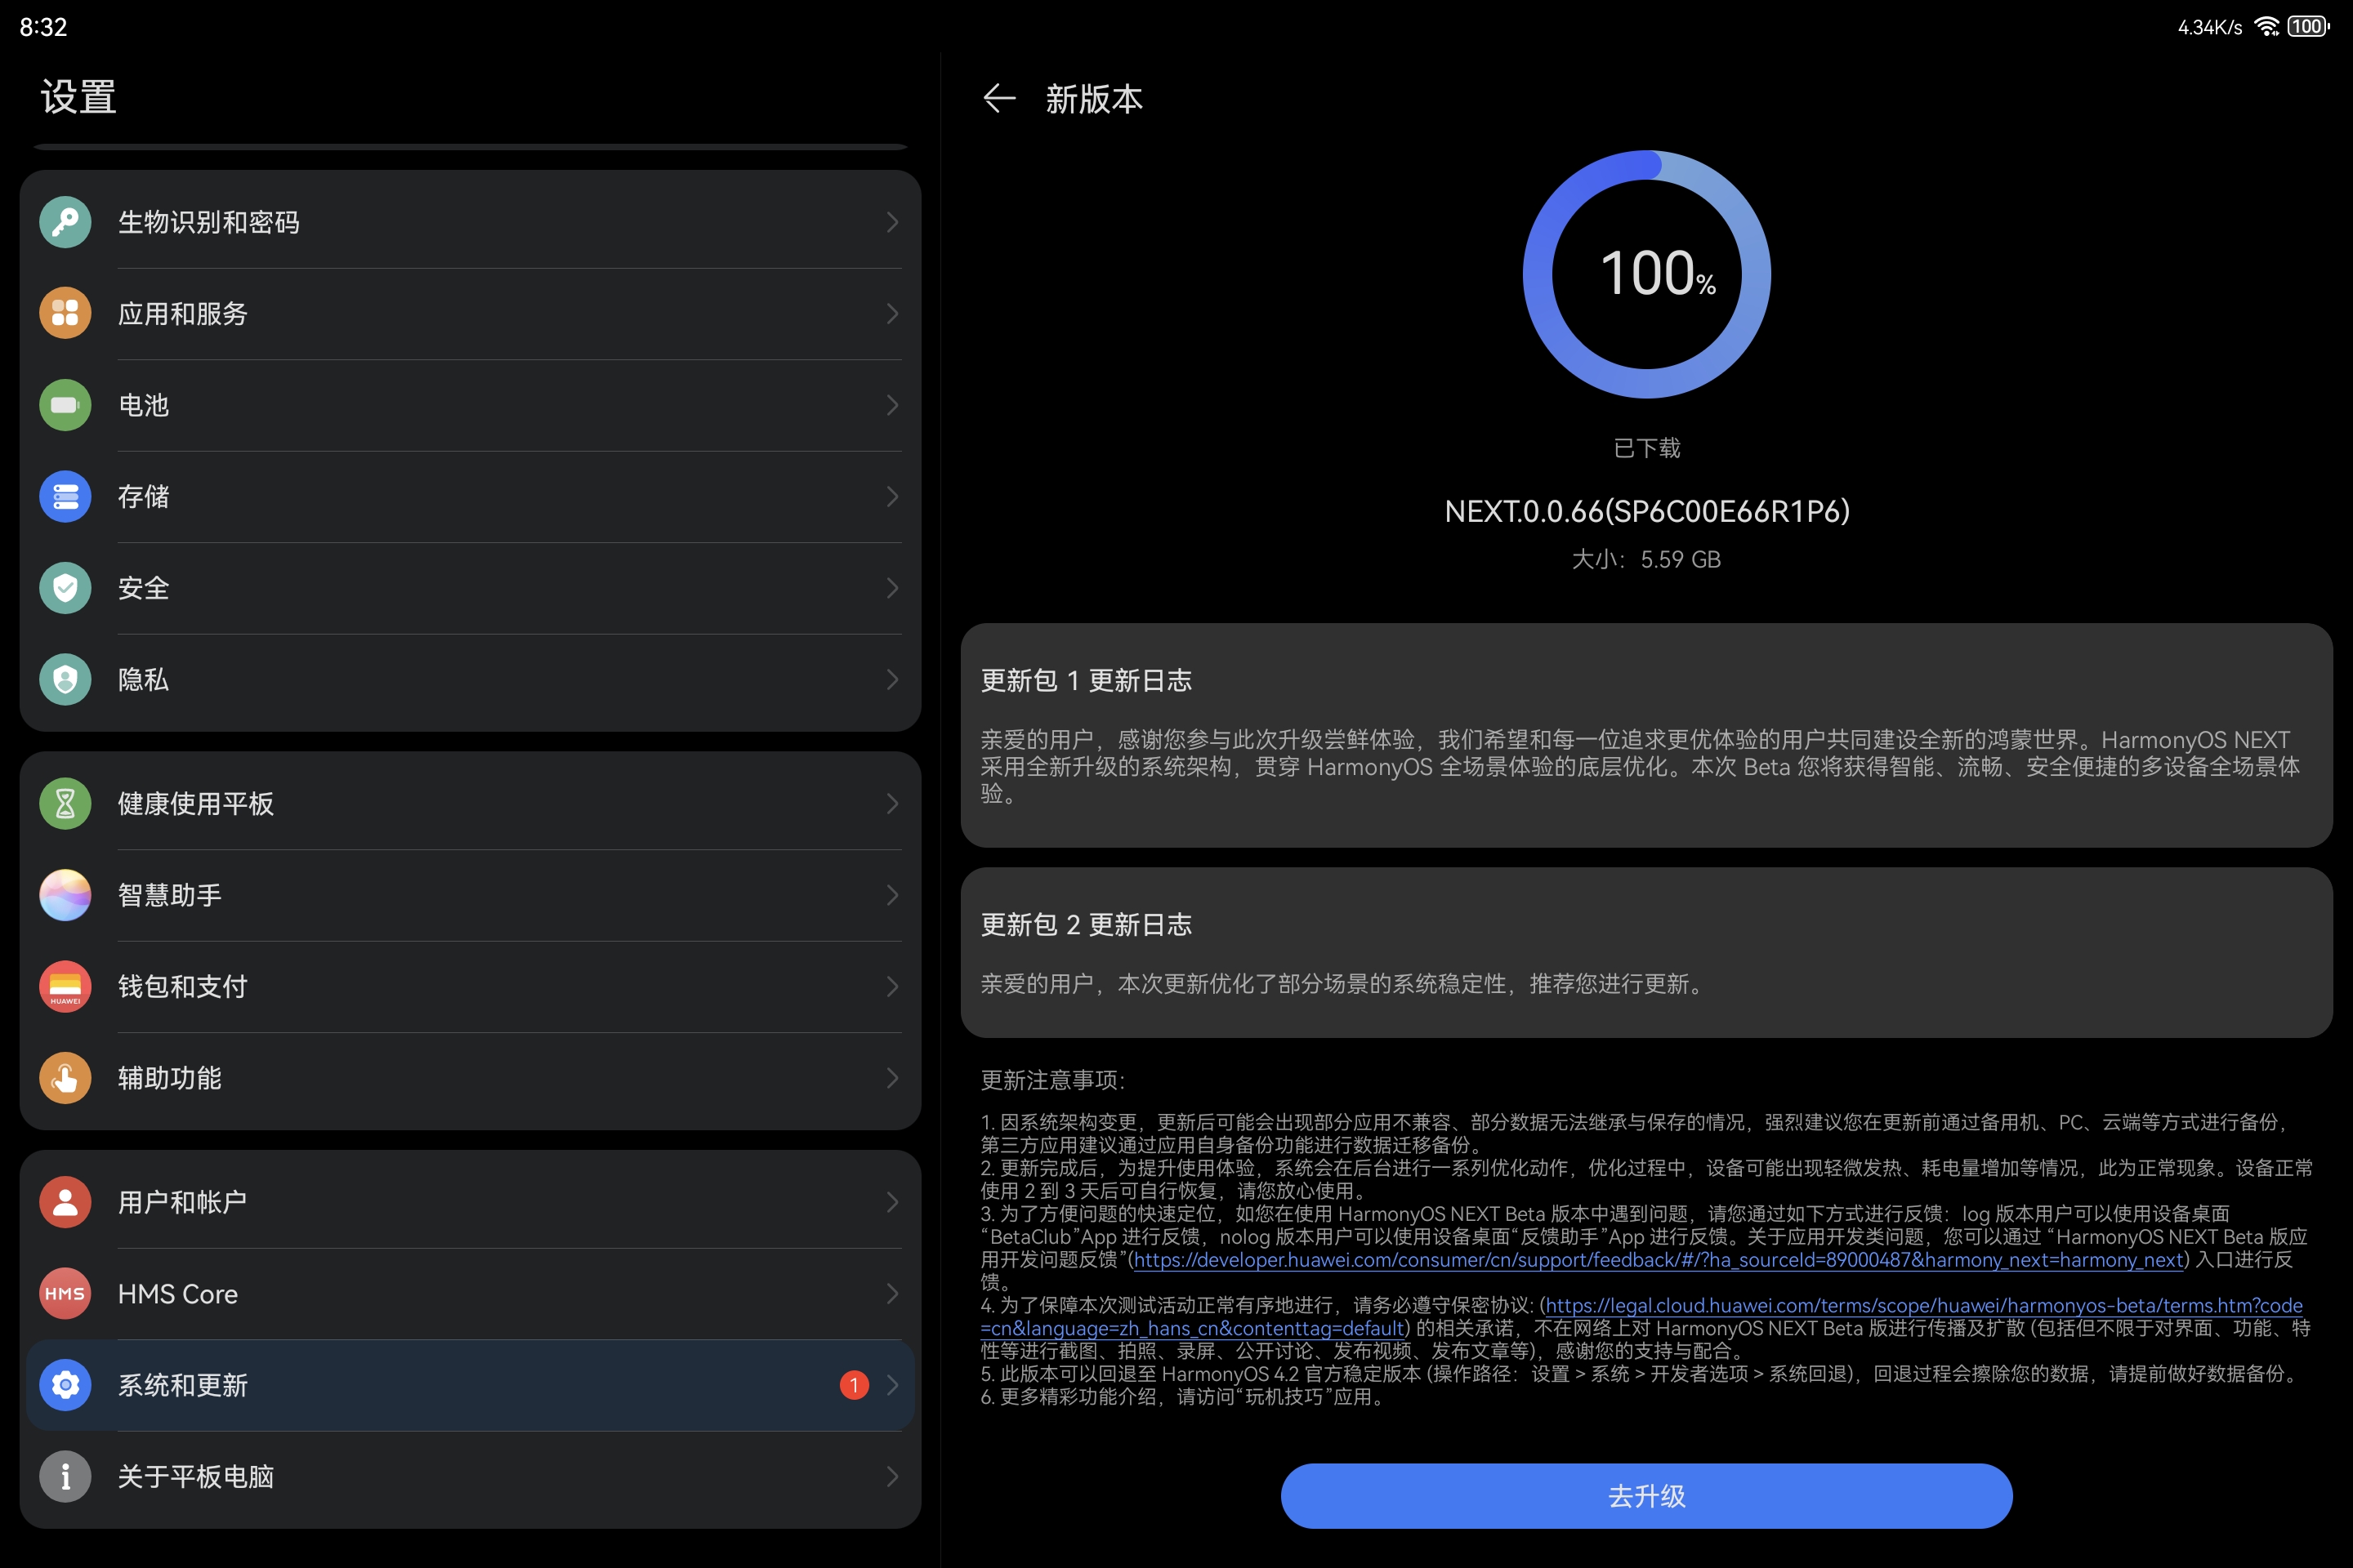Screen dimensions: 2353x1568
Task: Expand 存储 via its chevron arrow
Action: (891, 496)
